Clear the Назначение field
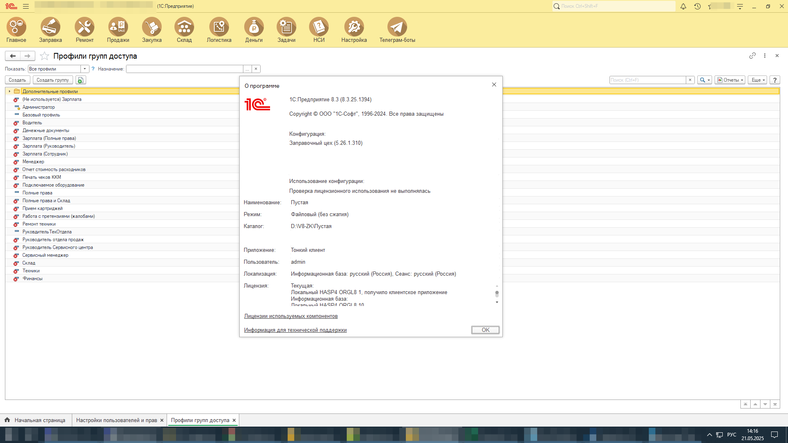The height and width of the screenshot is (443, 788). pyautogui.click(x=256, y=69)
